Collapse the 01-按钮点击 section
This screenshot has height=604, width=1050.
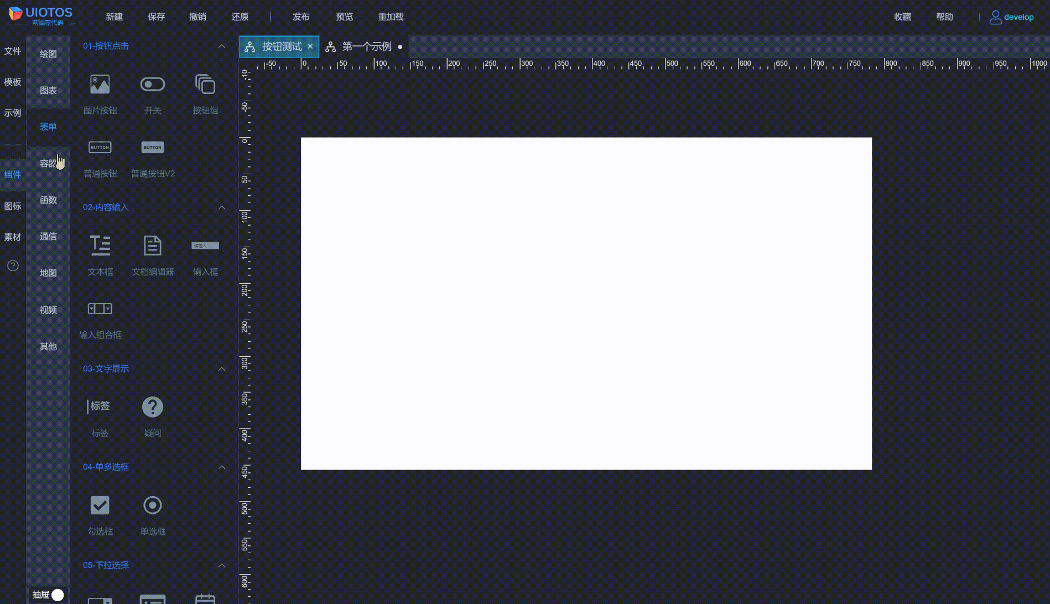pyautogui.click(x=222, y=46)
